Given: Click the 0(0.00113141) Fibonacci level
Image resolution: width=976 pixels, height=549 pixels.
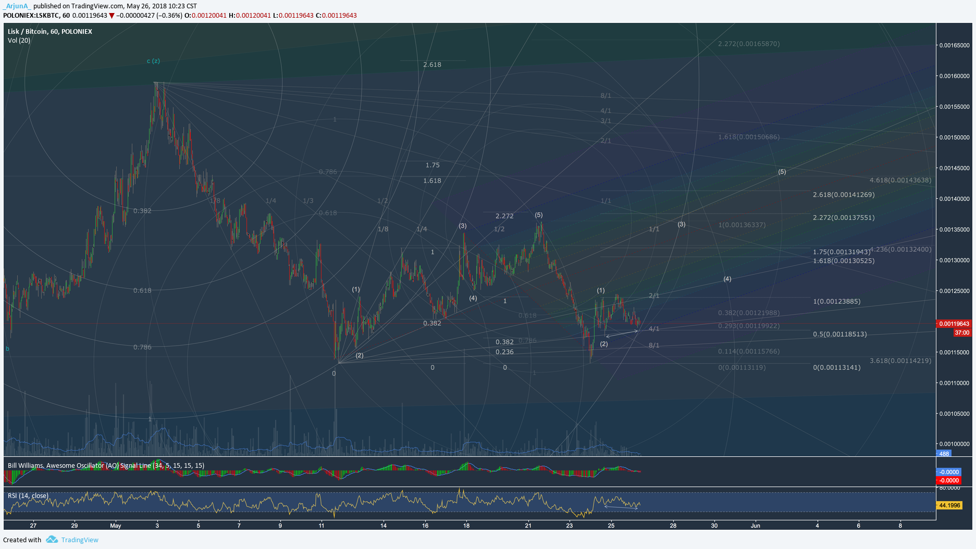Looking at the screenshot, I should [837, 367].
